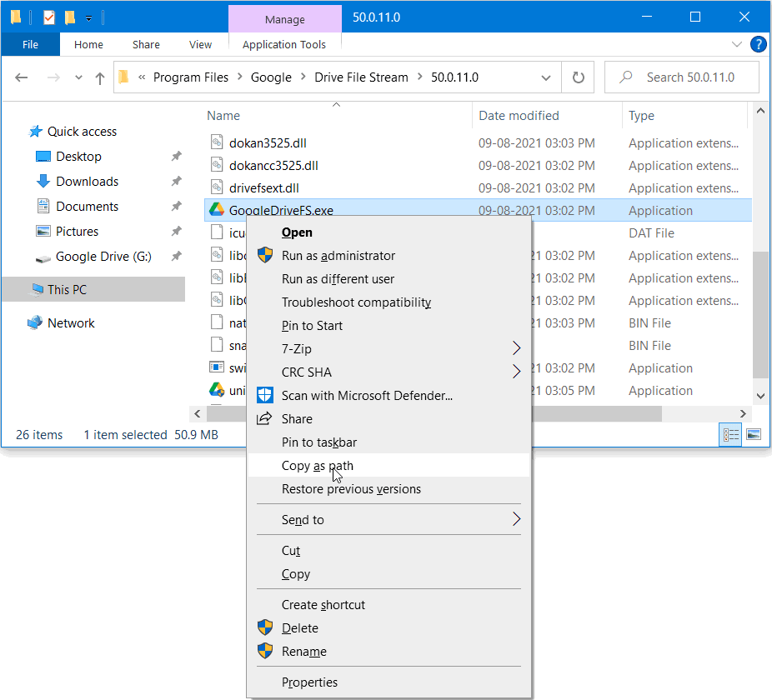Click the up-arrow navigation icon
The width and height of the screenshot is (772, 700).
coord(98,77)
